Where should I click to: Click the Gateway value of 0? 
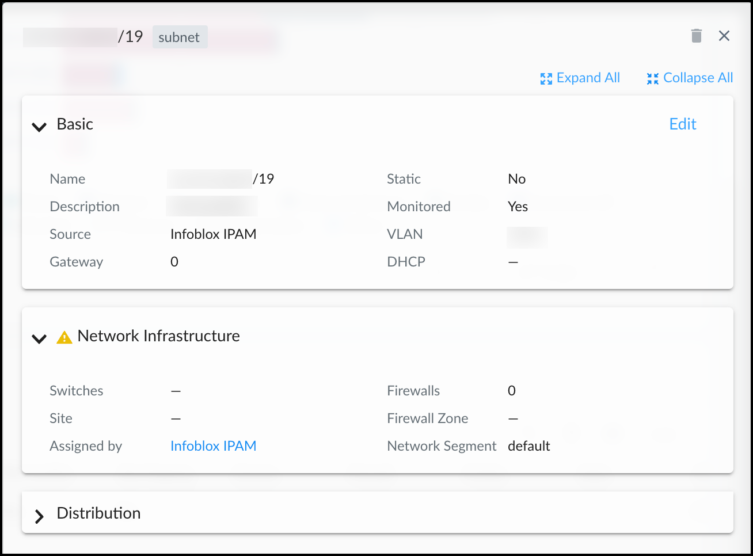coord(174,261)
